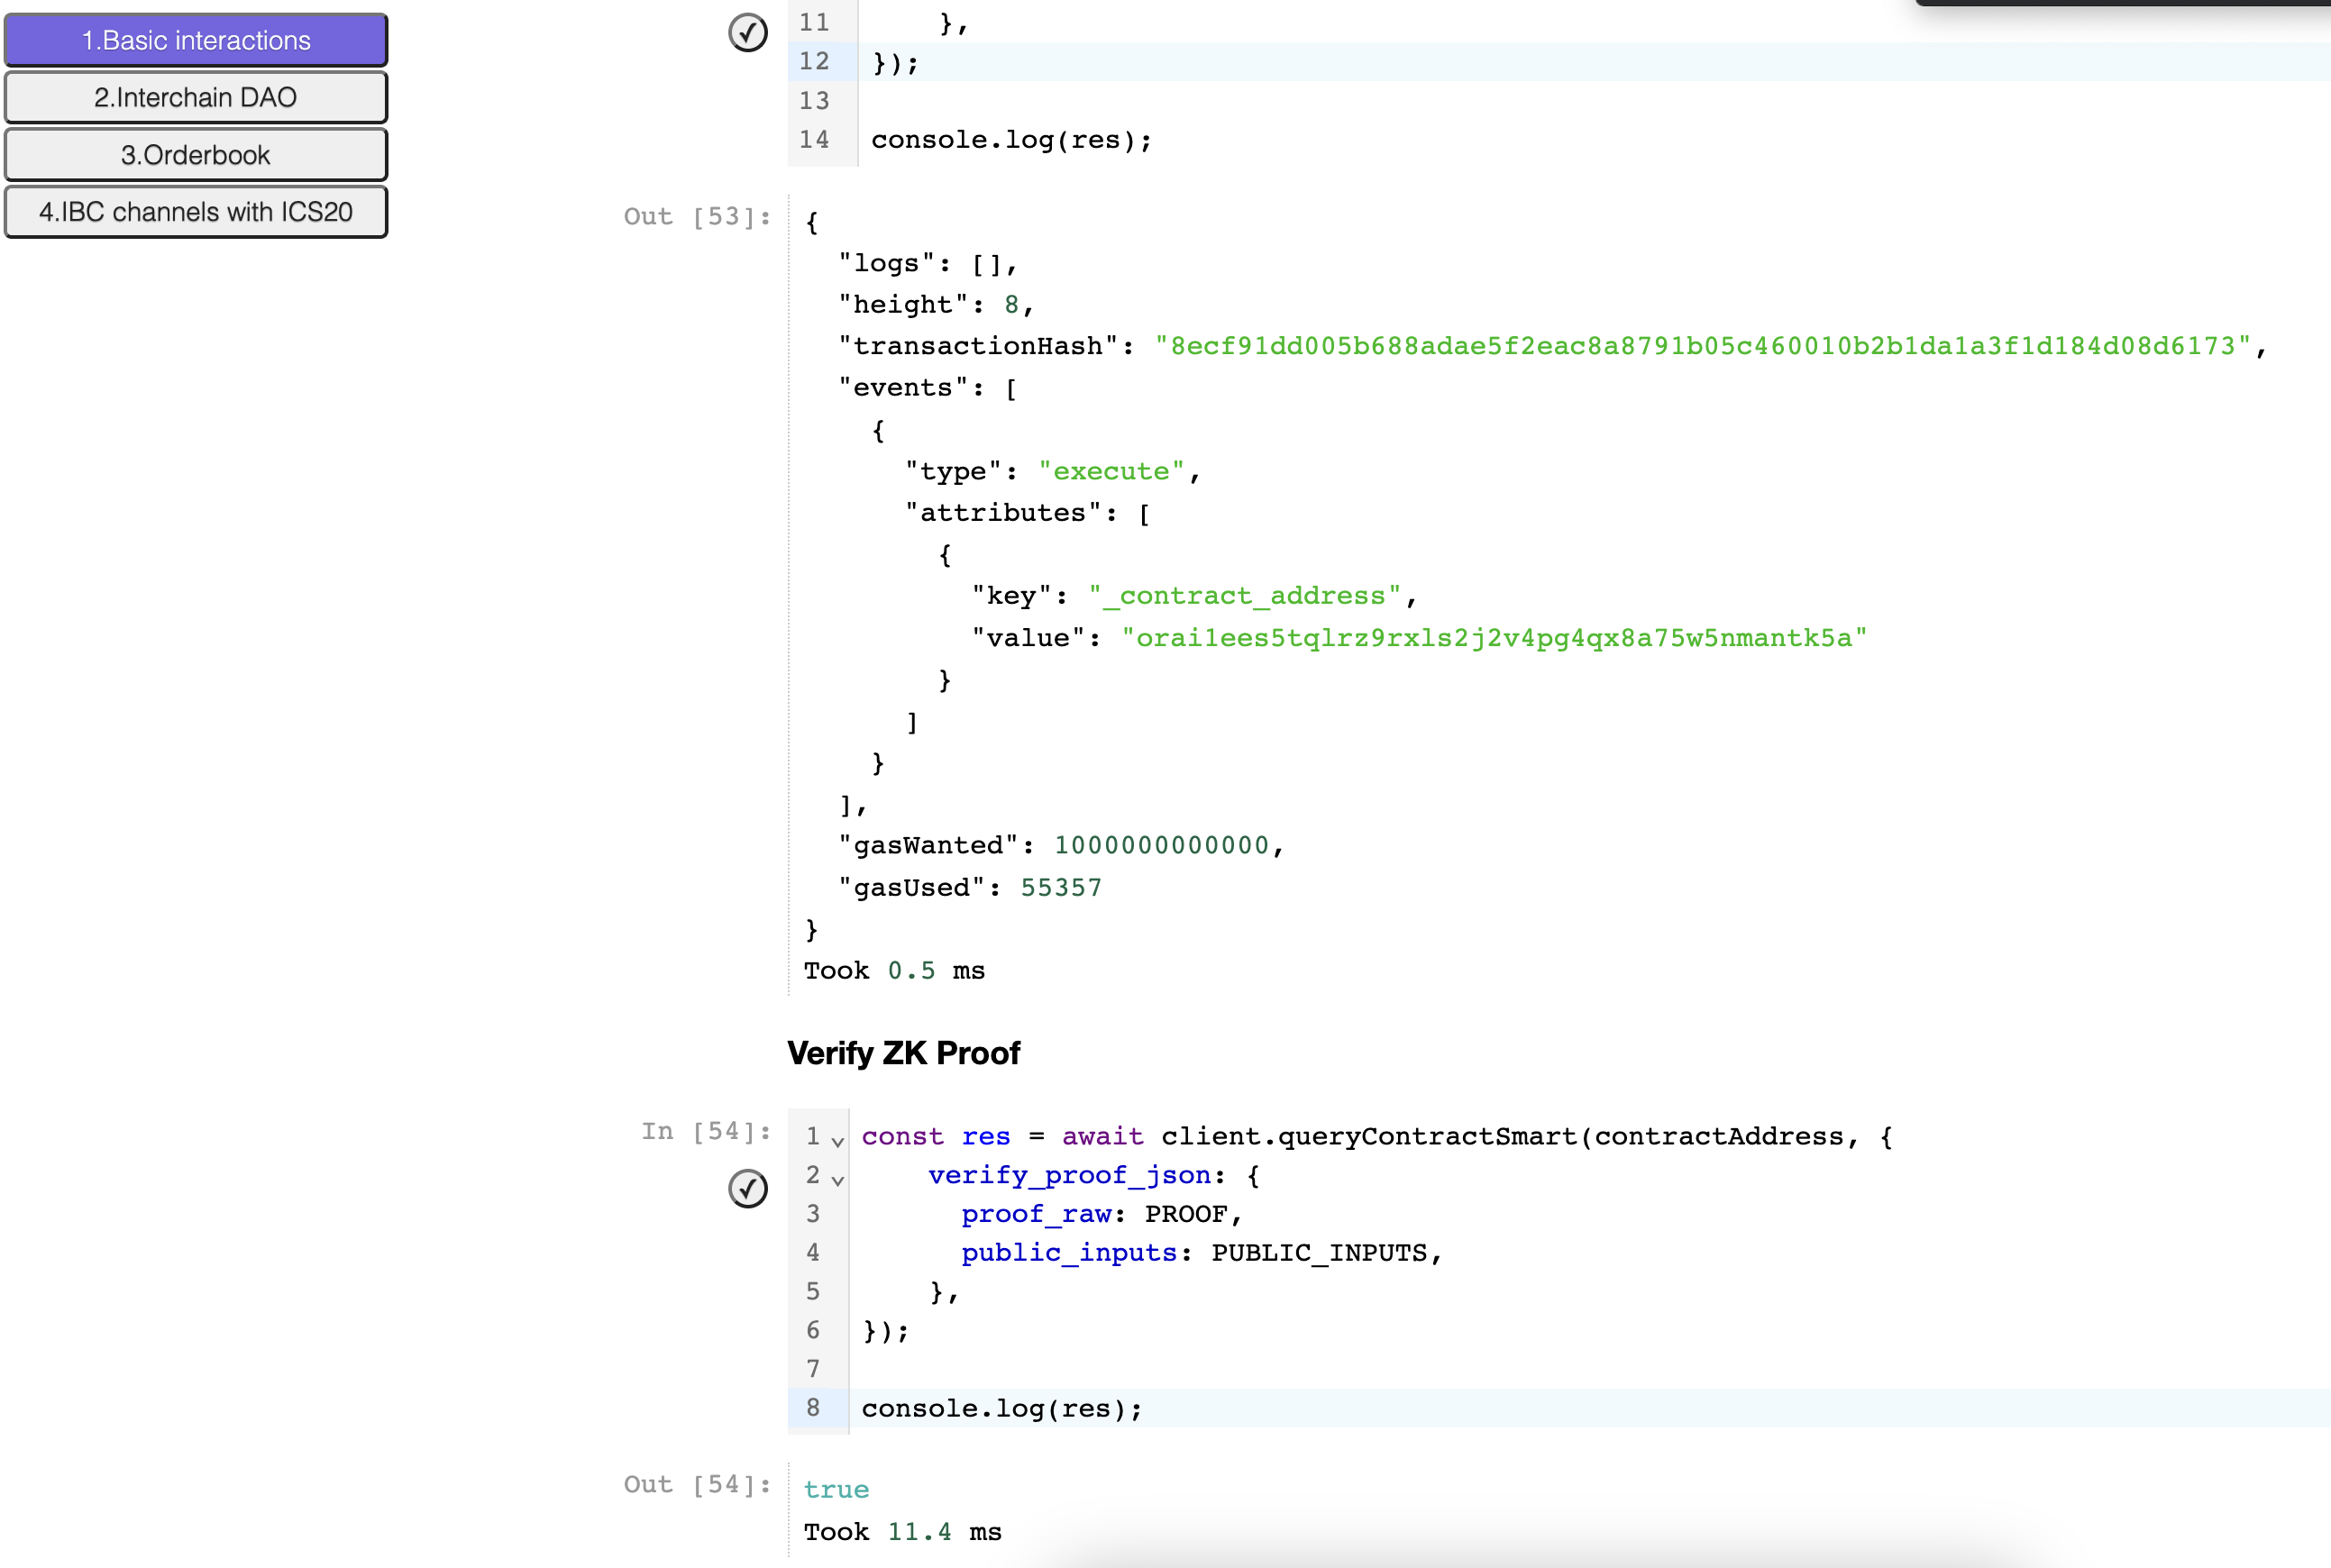
Task: Click line number 14 beside console.log
Action: [x=813, y=141]
